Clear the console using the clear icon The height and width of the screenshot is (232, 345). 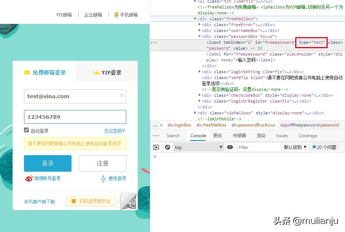click(168, 147)
